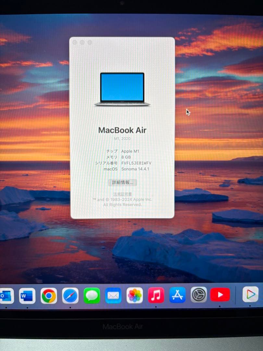Launch the Google Play shortcut in the Dock
The image size is (263, 351).
pos(250,295)
